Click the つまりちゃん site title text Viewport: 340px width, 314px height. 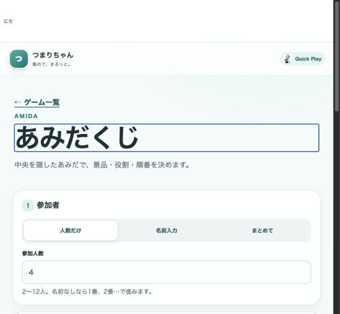(53, 55)
